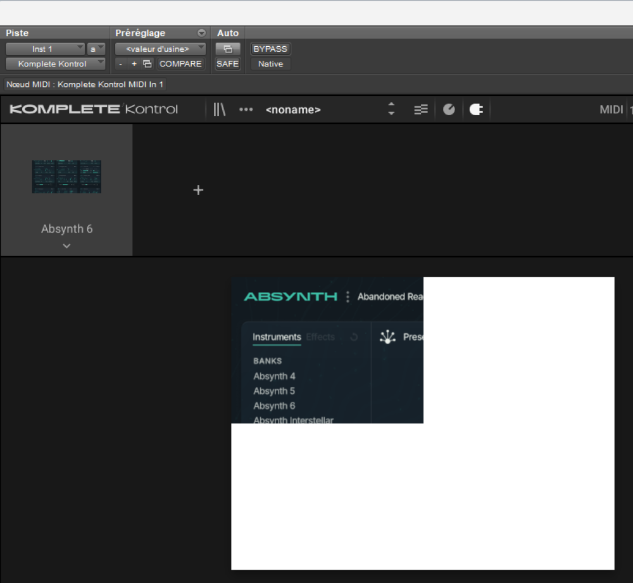Open the plug-in settings select folder icon
The image size is (633, 583).
[x=147, y=64]
